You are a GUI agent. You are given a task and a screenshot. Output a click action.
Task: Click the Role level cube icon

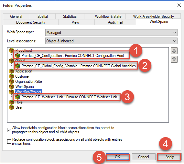coord(11,102)
